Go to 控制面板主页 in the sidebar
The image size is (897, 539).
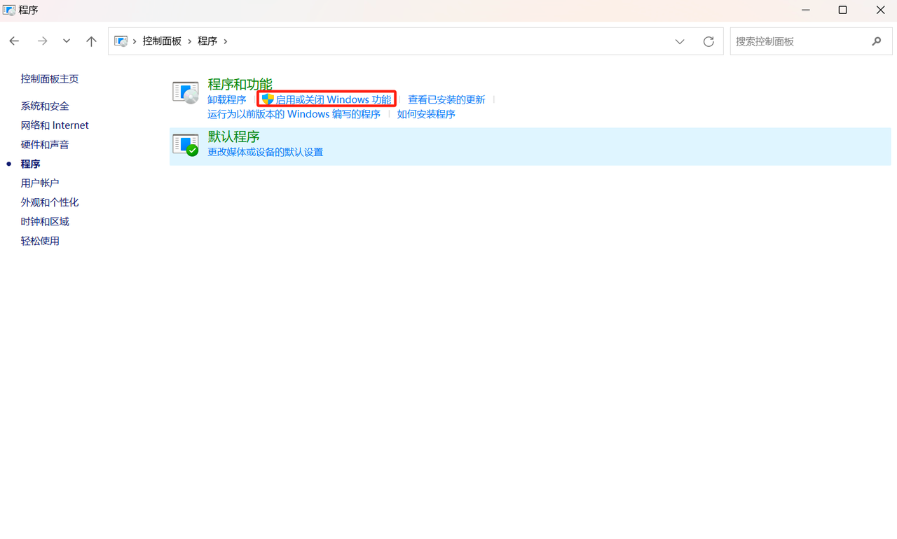(x=50, y=79)
